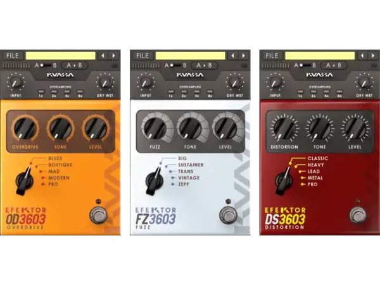Viewport: 380px width, 285px height.
Task: Click the DRY WET knob on FZ3603
Action: [x=235, y=82]
